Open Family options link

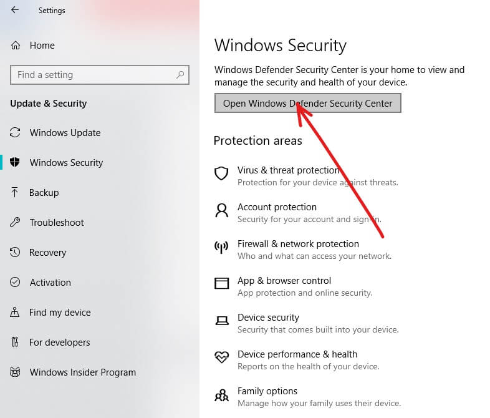pyautogui.click(x=267, y=391)
